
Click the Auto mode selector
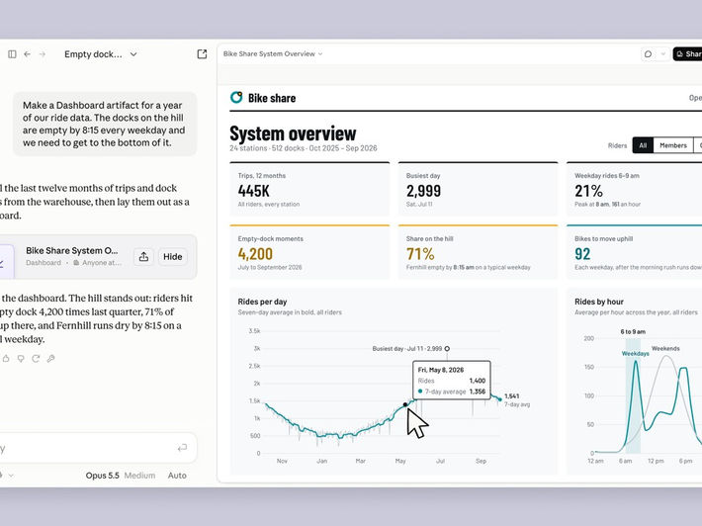point(177,476)
